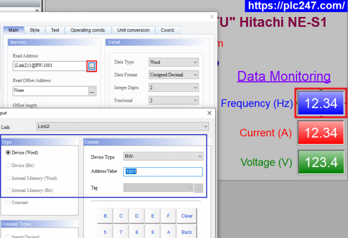Select the red Current numeric display
Screen dimensions: 348x238
tap(321, 132)
